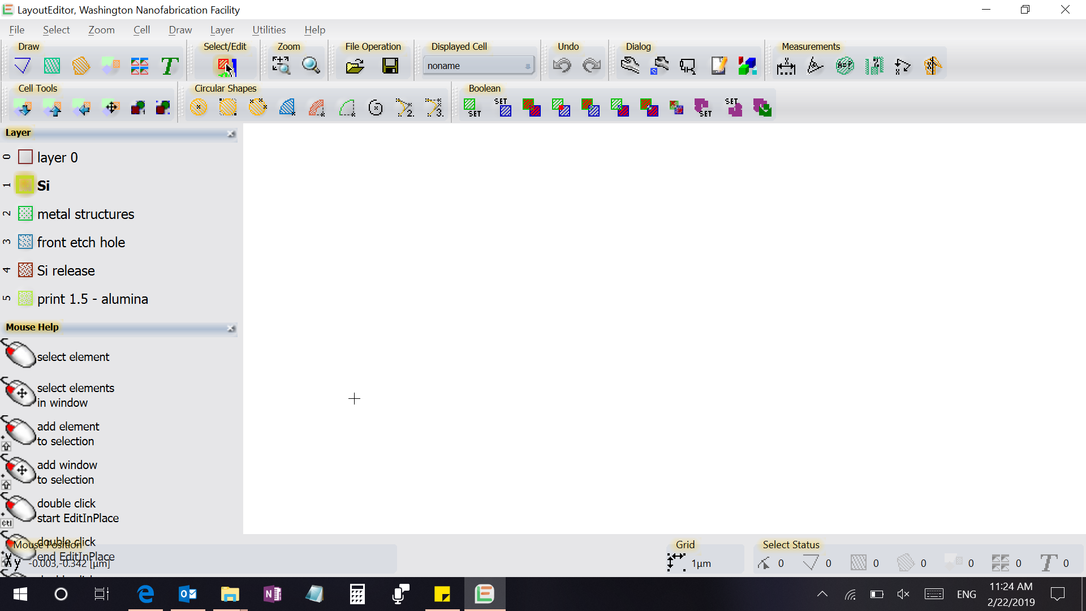The height and width of the screenshot is (611, 1086).
Task: Click the print 1.5 - alumina swatch
Action: (x=25, y=298)
